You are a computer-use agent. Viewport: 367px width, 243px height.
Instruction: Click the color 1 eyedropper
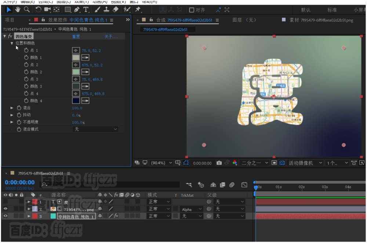pyautogui.click(x=85, y=58)
